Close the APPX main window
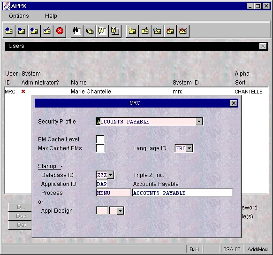This screenshot has height=255, width=273. 266,6
